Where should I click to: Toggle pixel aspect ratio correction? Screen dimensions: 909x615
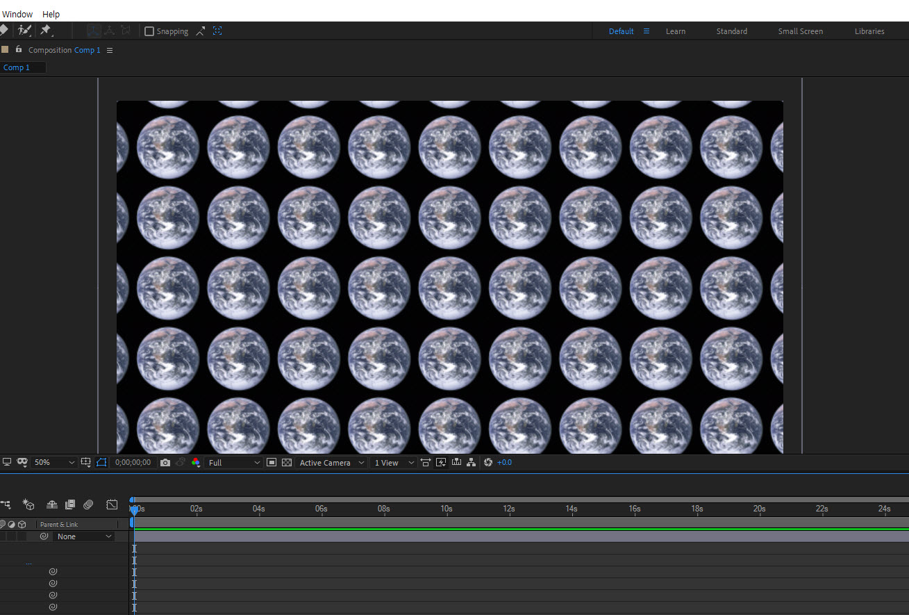[x=426, y=462]
